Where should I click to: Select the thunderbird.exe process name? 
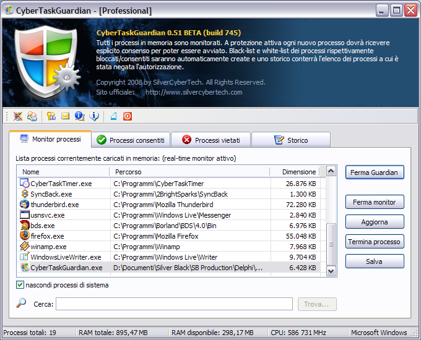[x=54, y=205]
